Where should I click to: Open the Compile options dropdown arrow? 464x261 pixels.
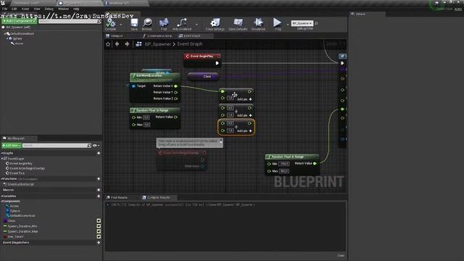121,25
